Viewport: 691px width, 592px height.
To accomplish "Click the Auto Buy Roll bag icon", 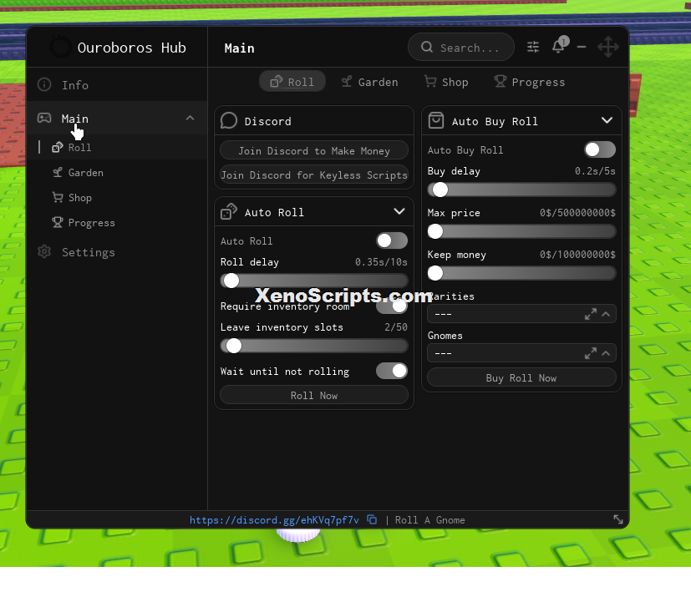I will (x=436, y=121).
